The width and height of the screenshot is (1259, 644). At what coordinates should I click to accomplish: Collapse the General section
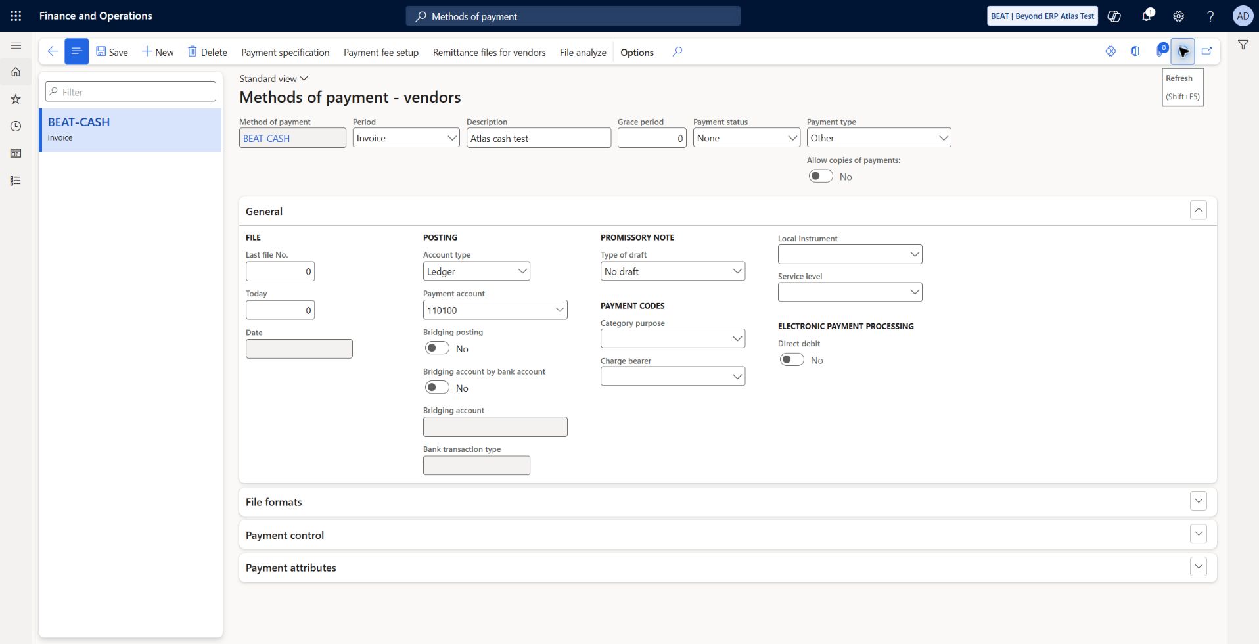(x=1199, y=210)
